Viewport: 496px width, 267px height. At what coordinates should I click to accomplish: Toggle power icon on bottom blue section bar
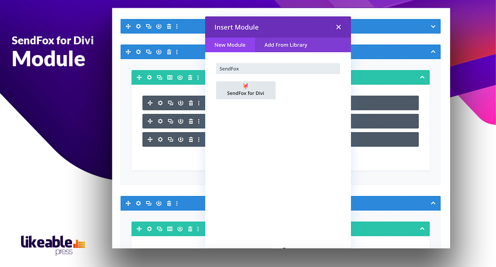point(159,203)
